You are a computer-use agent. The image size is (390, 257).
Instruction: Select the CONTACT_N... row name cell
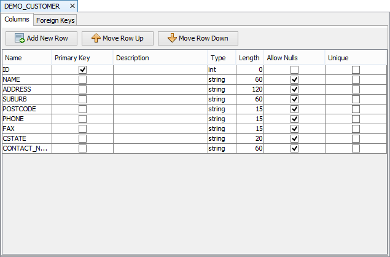[26, 149]
